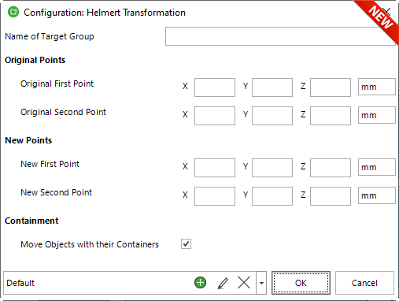Click the green Helmert Transformation title icon
Viewport: 399px width, 301px height.
click(13, 13)
